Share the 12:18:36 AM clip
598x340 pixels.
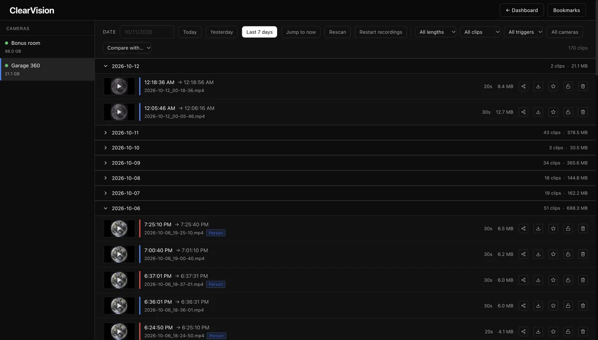(x=523, y=87)
